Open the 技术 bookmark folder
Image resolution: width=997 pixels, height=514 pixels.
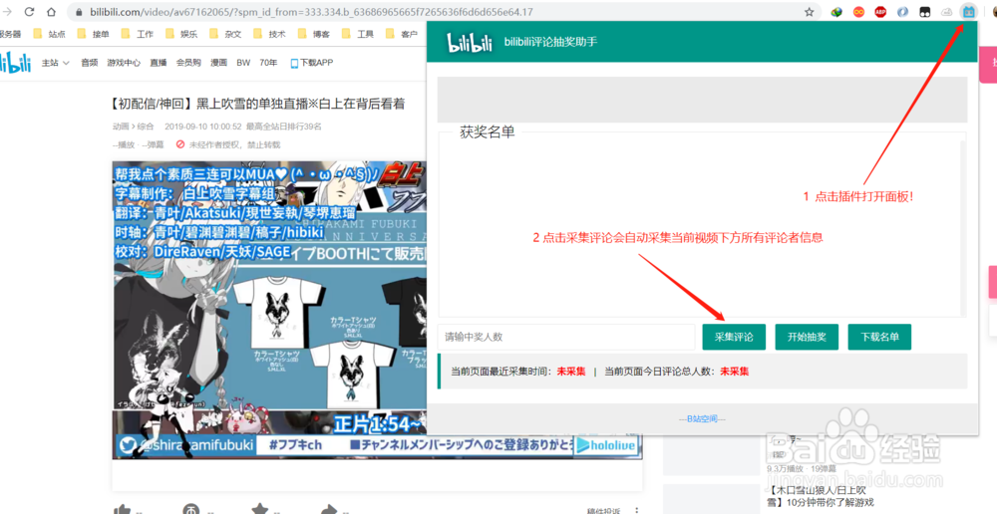[269, 34]
